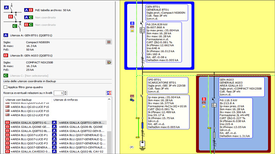The height and width of the screenshot is (154, 275).
Task: Decrease the n livelli stepper value
Action: [x=66, y=94]
